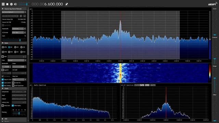
Task: Open settings via the gear icon
Action: 11,4
